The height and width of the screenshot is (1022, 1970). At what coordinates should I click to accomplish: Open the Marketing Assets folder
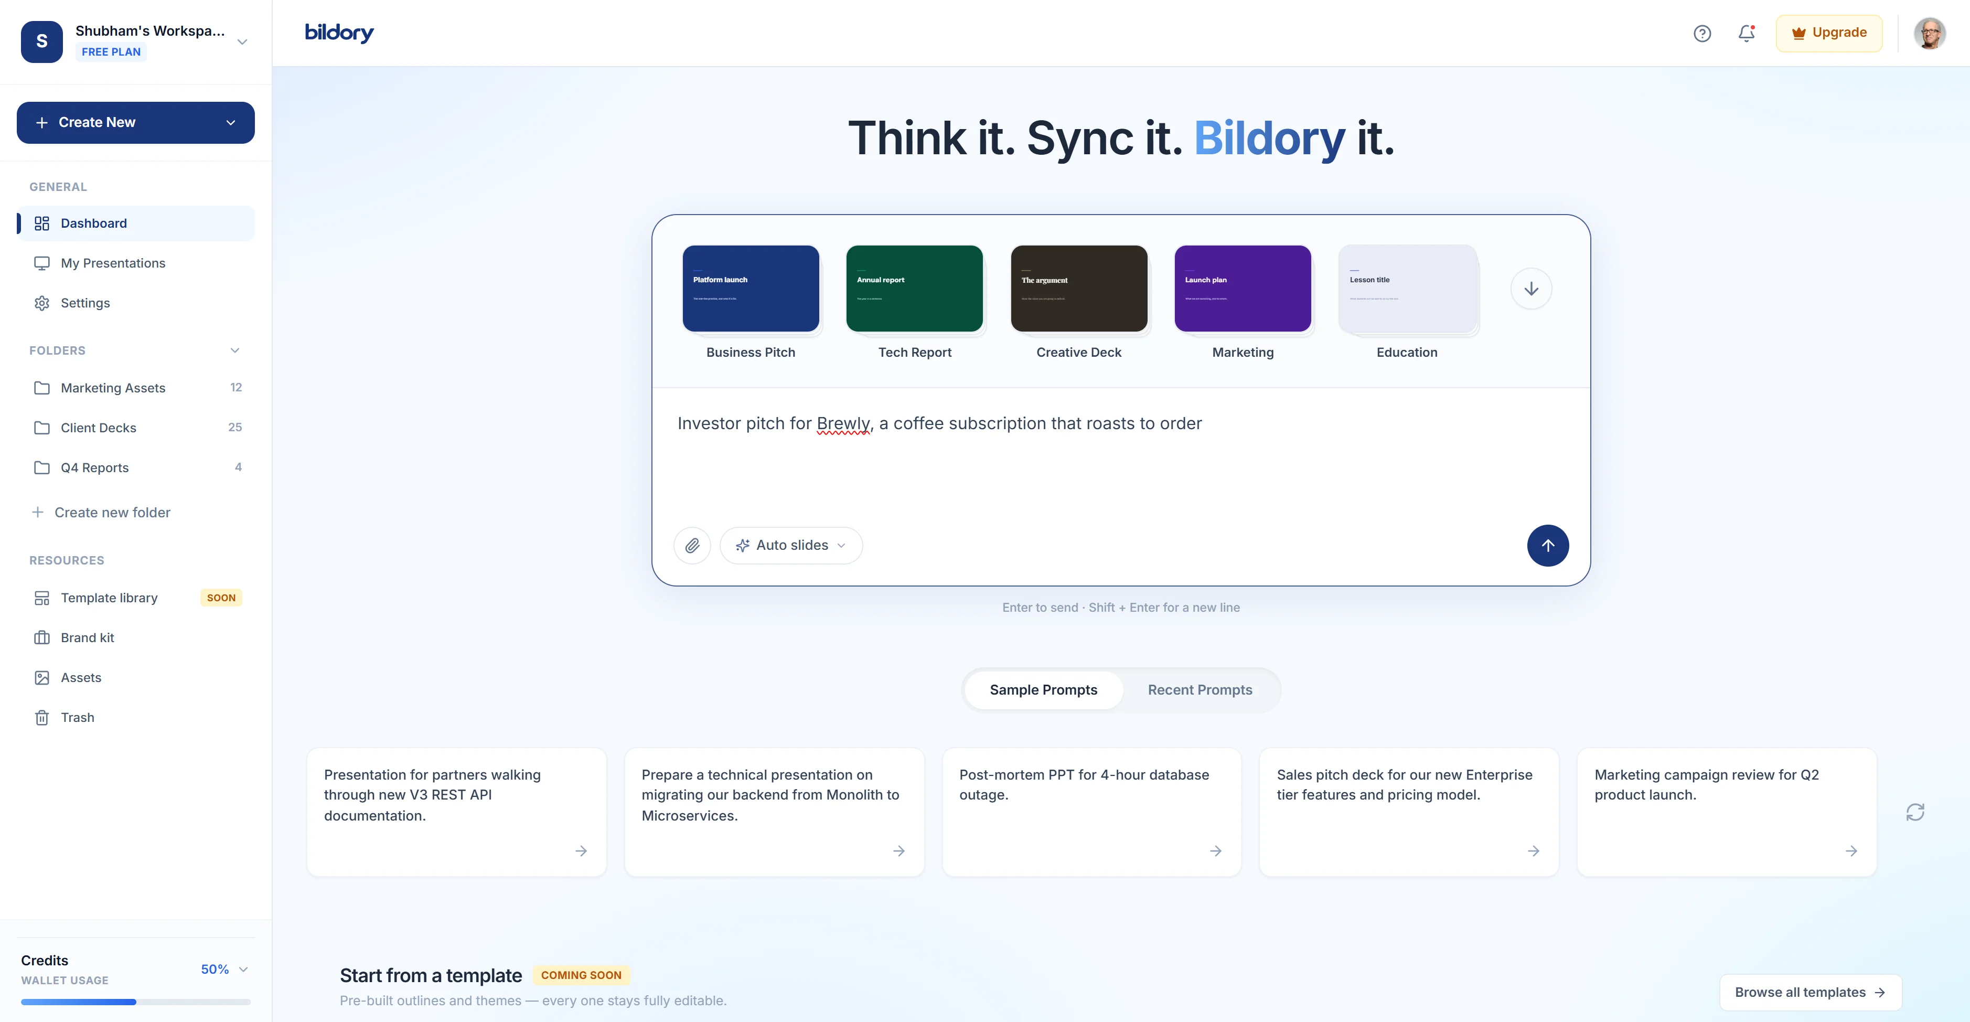(x=135, y=388)
